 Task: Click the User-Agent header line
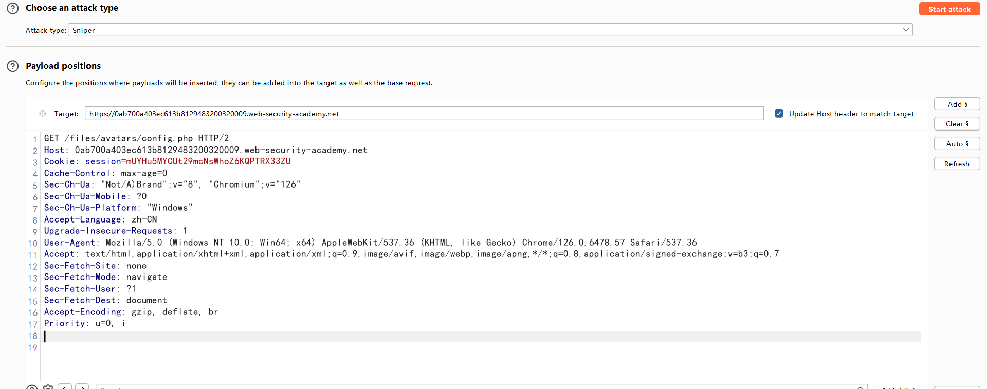pos(370,243)
